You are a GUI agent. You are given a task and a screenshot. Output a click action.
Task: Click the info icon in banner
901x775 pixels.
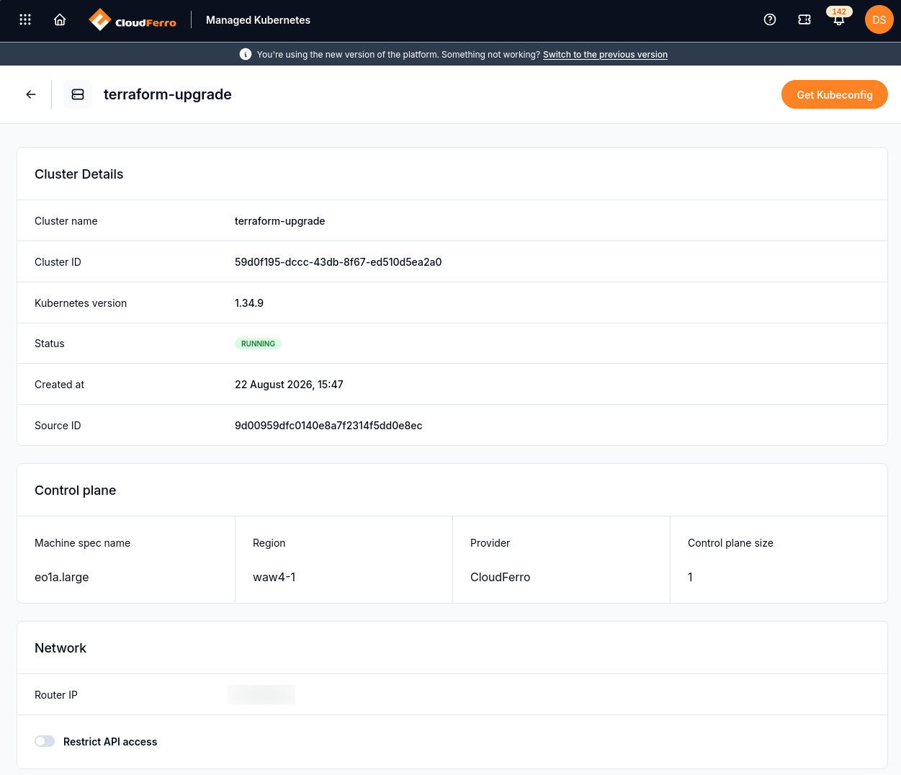(x=246, y=54)
